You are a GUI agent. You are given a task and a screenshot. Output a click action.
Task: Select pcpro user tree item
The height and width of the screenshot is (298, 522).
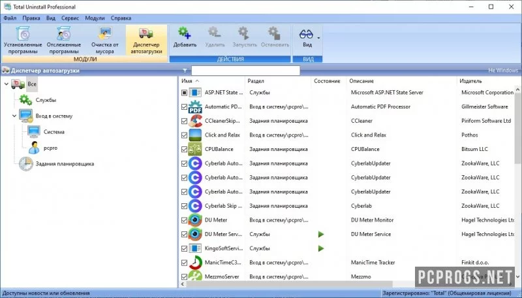tap(51, 148)
